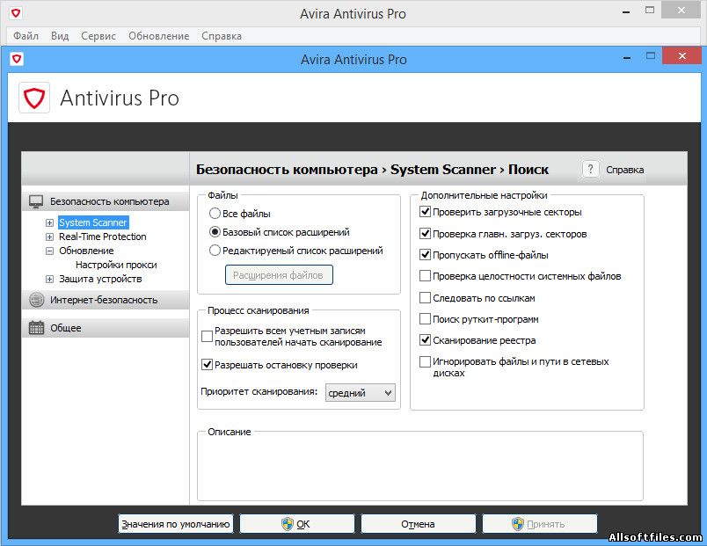
Task: Click the question mark help icon
Action: pyautogui.click(x=590, y=170)
